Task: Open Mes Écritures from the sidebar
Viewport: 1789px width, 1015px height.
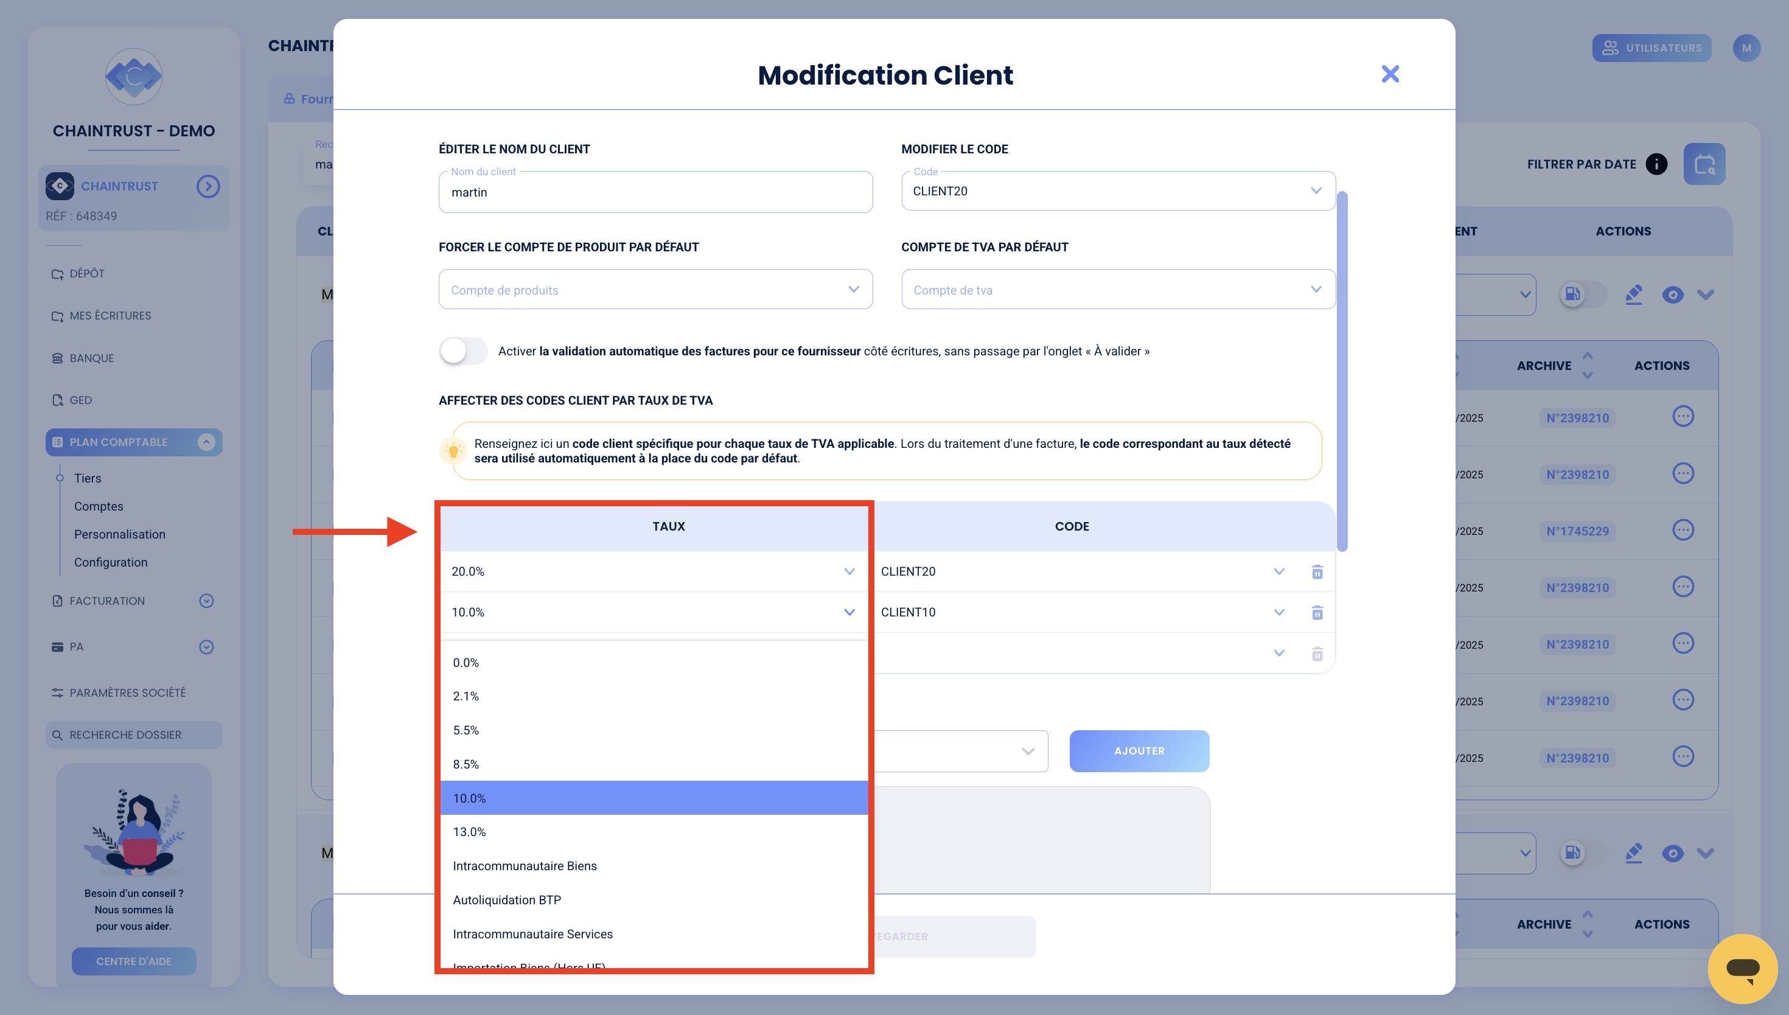Action: pos(110,315)
